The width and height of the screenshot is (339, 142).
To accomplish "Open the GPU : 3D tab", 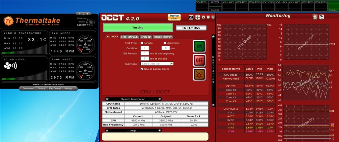I will point(146,37).
